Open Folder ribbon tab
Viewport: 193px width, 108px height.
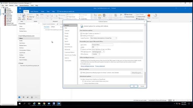click(x=43, y=11)
